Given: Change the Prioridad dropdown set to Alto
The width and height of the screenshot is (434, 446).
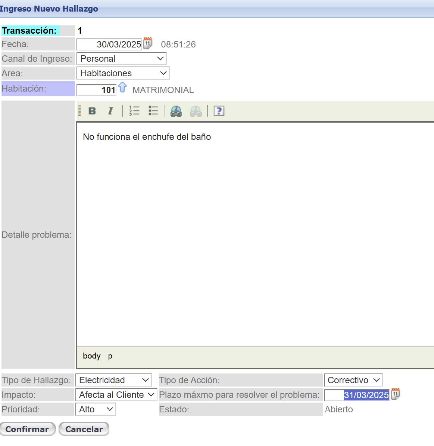Looking at the screenshot, I should [96, 409].
